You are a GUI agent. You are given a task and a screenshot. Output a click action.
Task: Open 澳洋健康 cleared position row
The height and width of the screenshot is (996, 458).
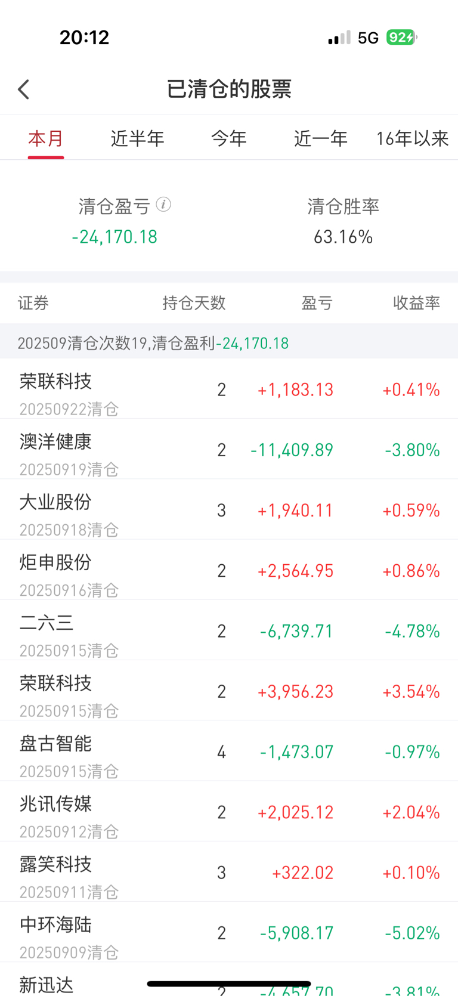(229, 449)
